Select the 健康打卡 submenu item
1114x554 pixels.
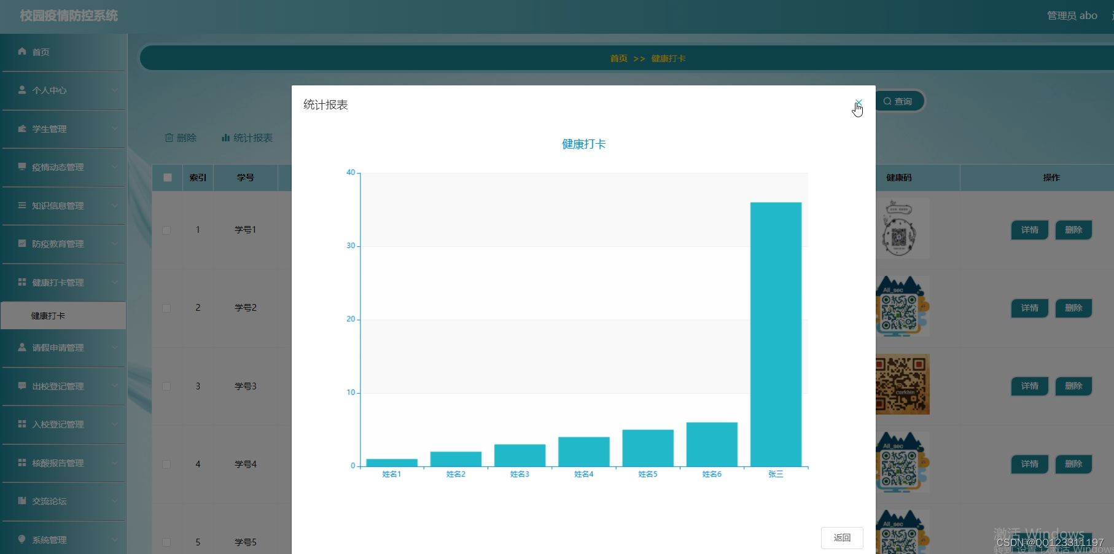pos(64,316)
